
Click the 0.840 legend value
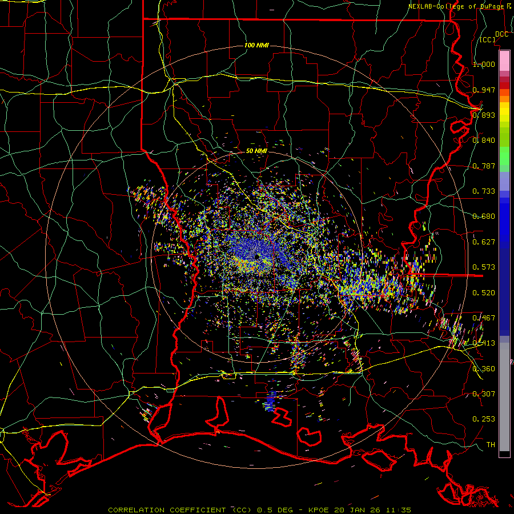click(484, 140)
